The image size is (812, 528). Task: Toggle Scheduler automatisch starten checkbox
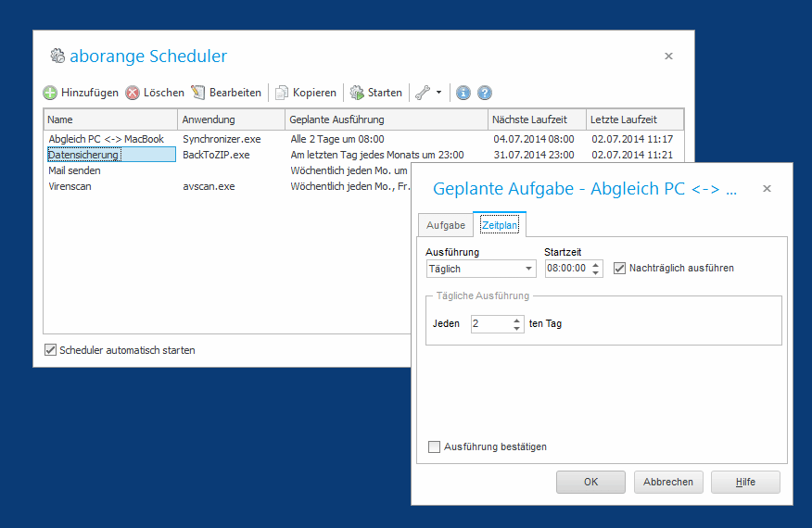(50, 350)
